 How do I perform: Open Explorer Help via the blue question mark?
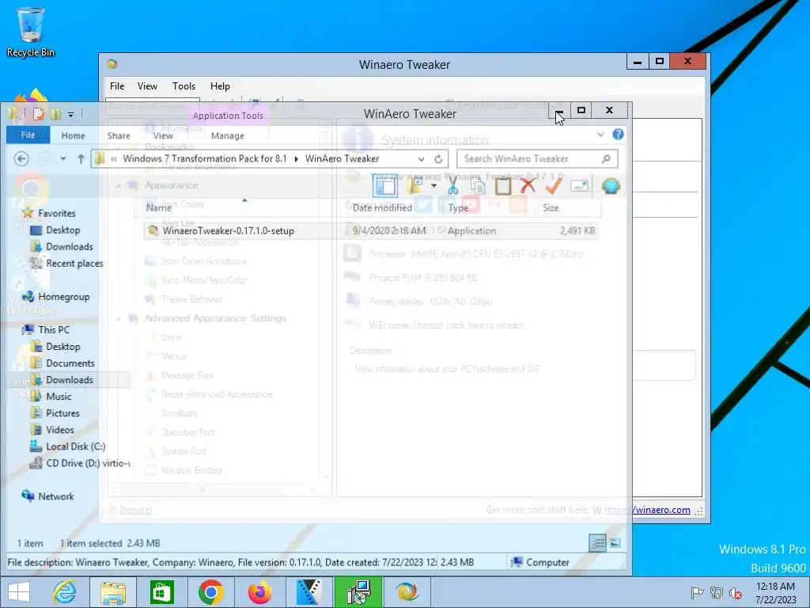(618, 135)
